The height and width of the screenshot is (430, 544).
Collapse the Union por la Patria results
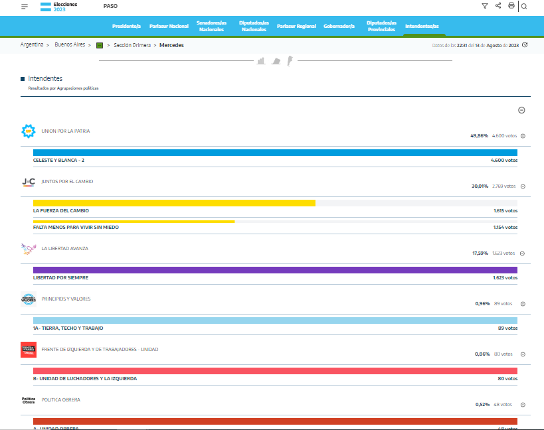click(x=523, y=136)
